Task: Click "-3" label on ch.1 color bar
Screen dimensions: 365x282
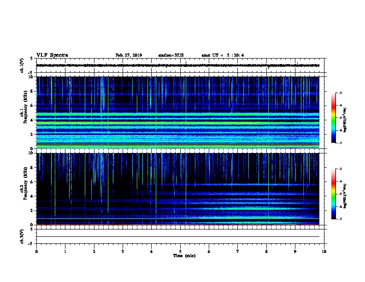Action: pos(340,93)
